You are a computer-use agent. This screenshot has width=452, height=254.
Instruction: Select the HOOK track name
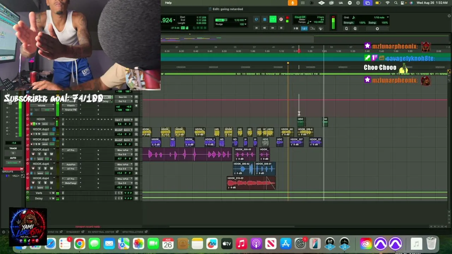41,119
